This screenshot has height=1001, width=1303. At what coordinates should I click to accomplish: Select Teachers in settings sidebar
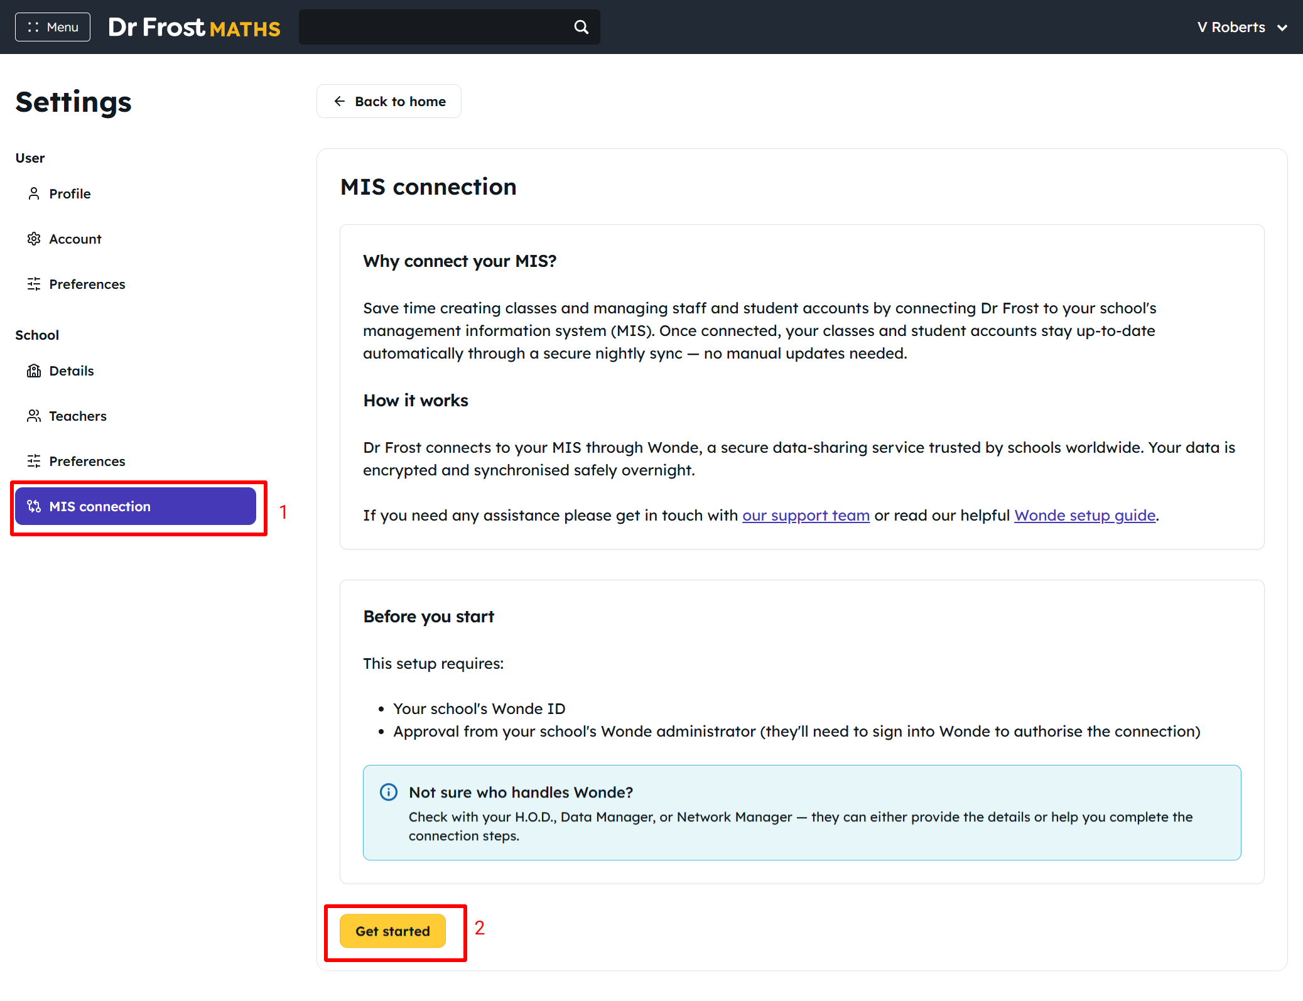click(78, 416)
